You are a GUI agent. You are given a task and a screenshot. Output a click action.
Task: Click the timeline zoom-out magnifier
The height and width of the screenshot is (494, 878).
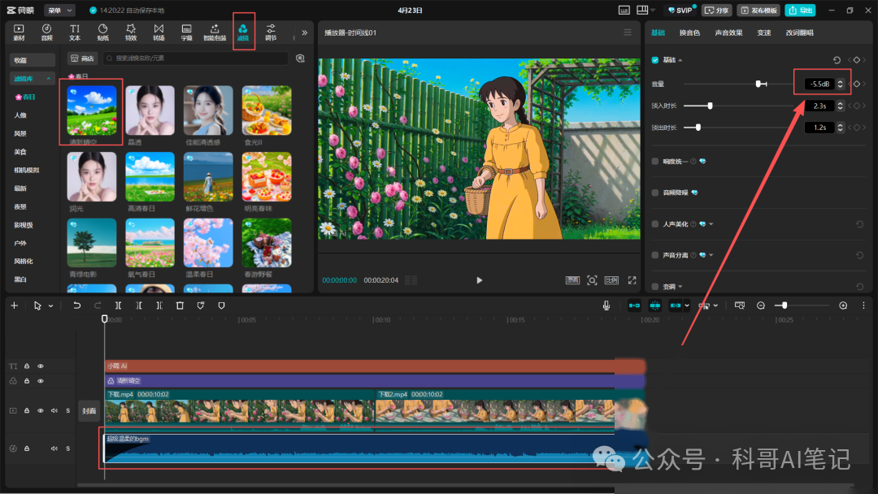pos(760,305)
